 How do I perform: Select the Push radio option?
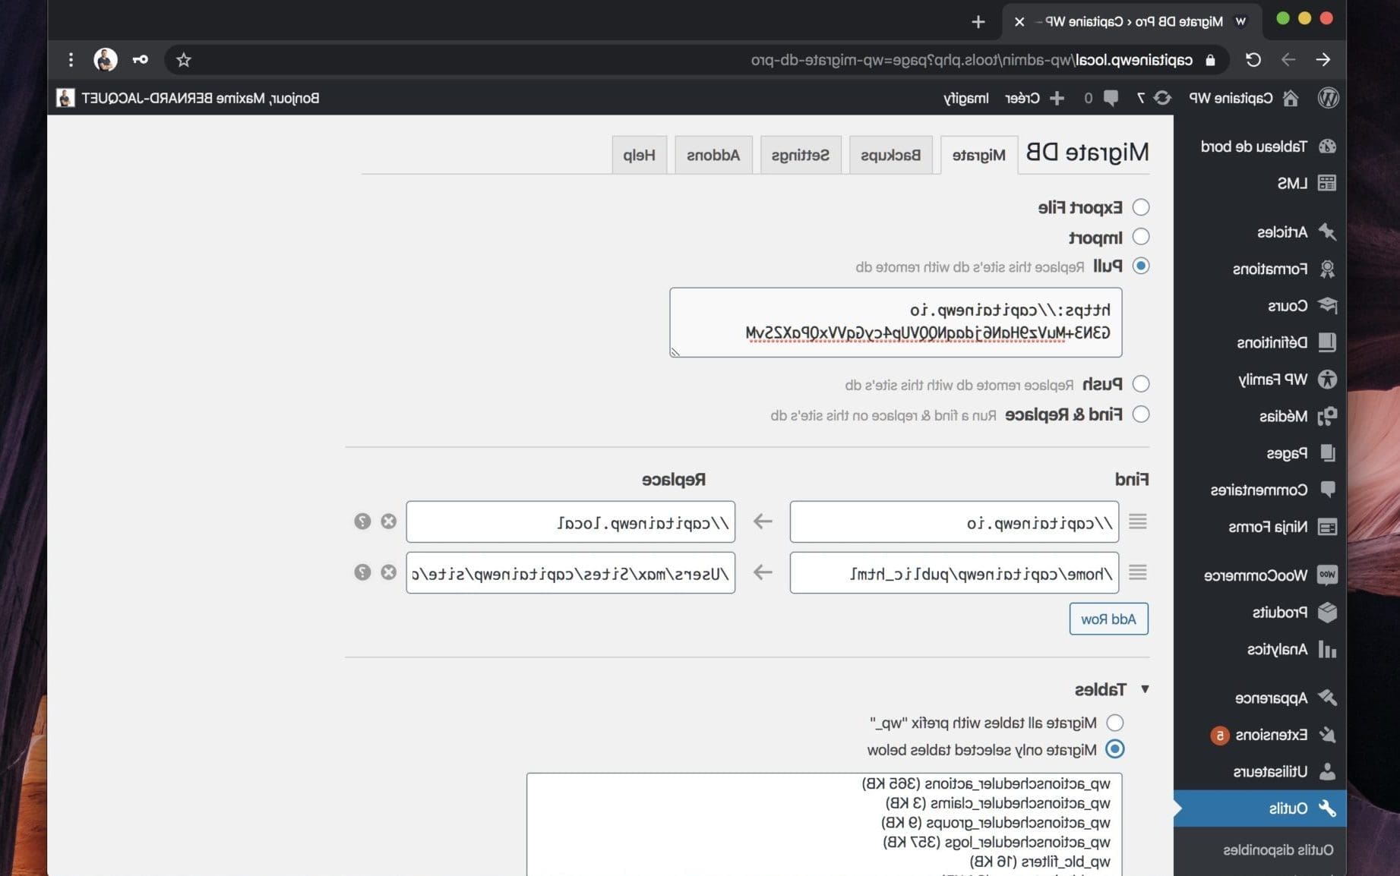pyautogui.click(x=1140, y=384)
